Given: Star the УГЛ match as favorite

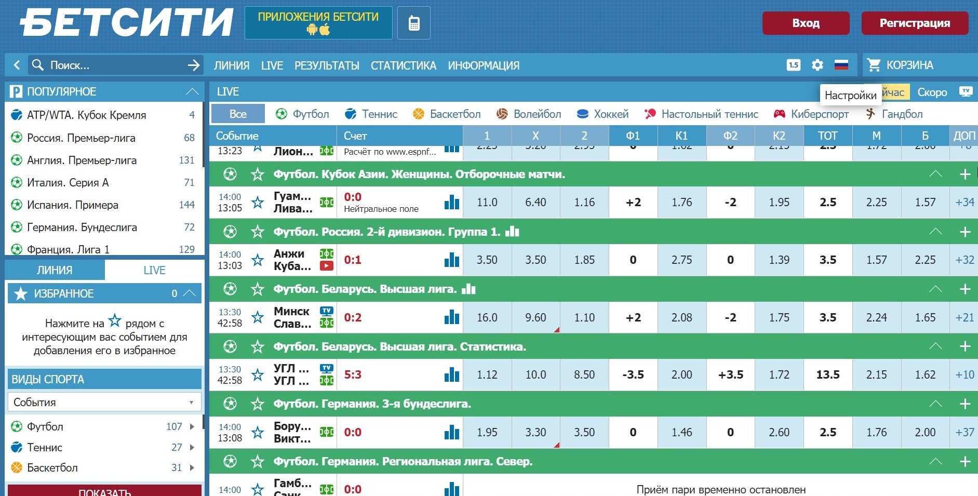Looking at the screenshot, I should pyautogui.click(x=258, y=374).
